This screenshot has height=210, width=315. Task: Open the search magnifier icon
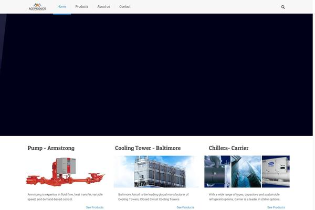pos(283,7)
